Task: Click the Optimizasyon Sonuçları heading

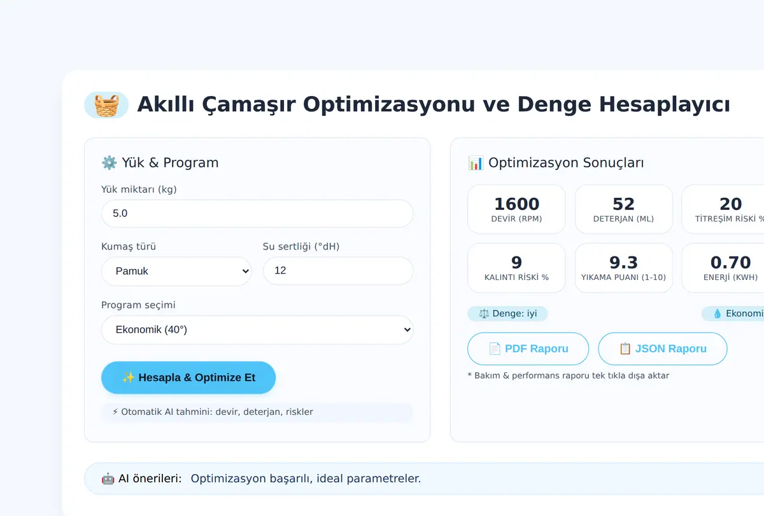Action: pos(566,163)
